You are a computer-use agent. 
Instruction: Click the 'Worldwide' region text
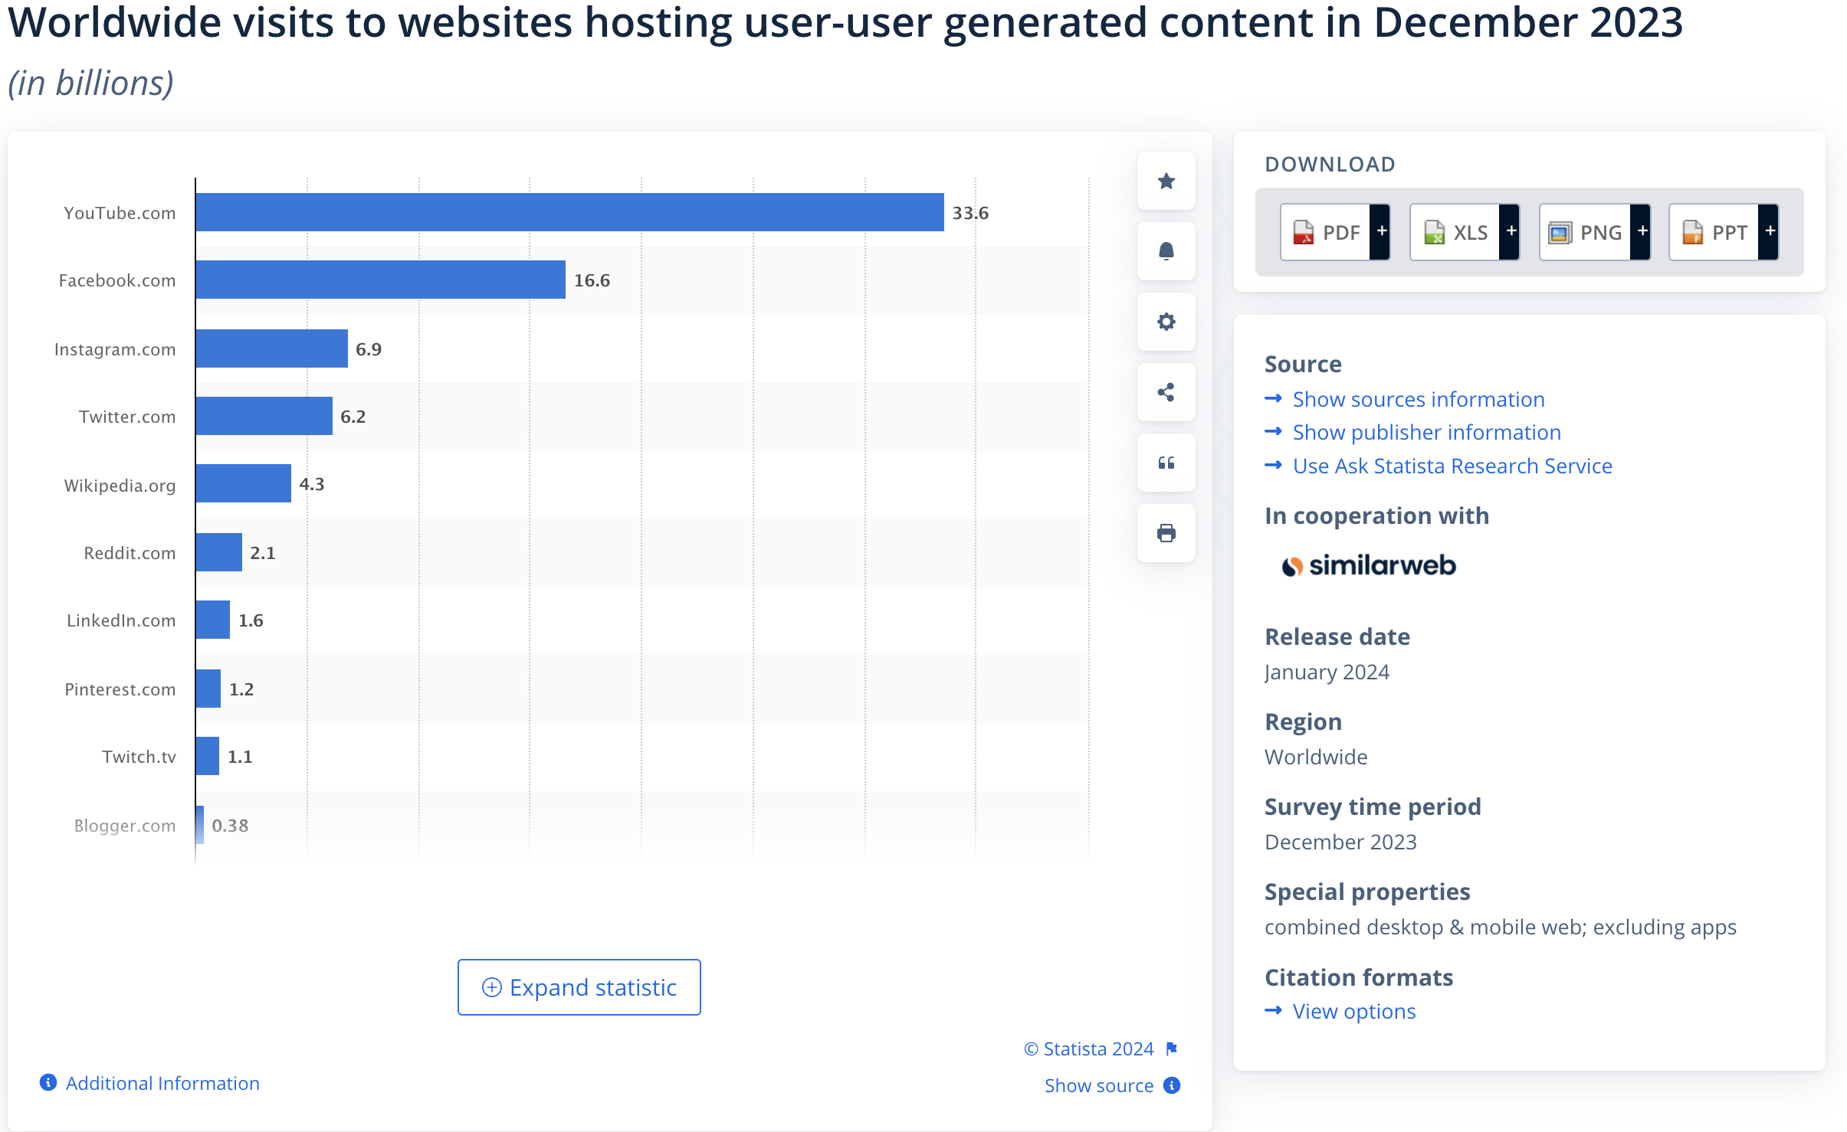click(1316, 757)
